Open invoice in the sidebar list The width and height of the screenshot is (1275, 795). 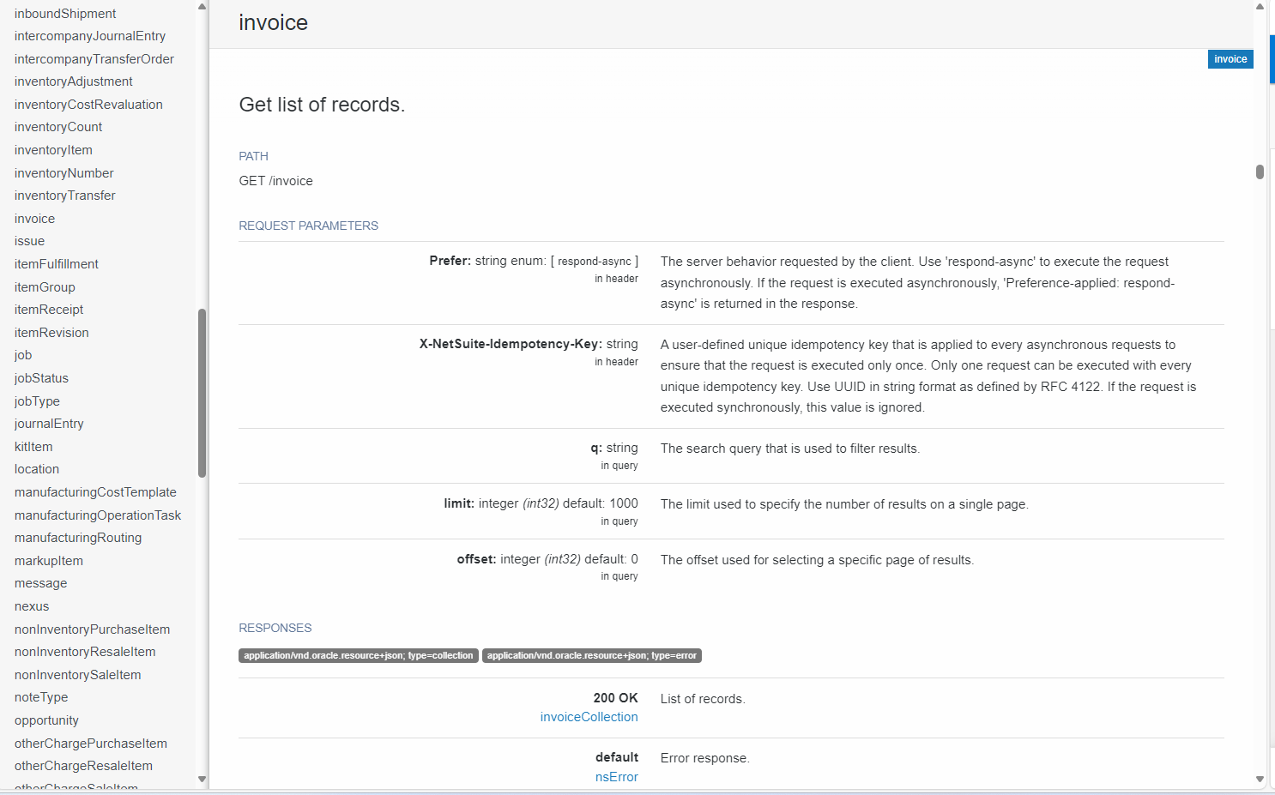(x=34, y=219)
